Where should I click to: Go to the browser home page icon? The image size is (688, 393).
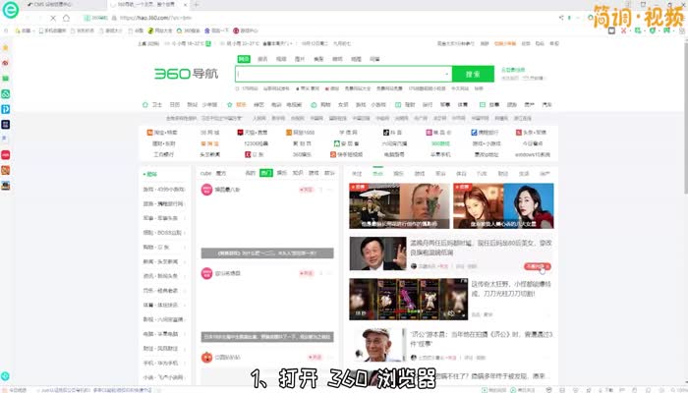point(66,18)
